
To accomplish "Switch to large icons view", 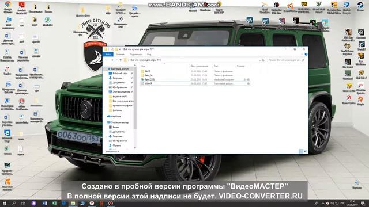I will click(306, 151).
